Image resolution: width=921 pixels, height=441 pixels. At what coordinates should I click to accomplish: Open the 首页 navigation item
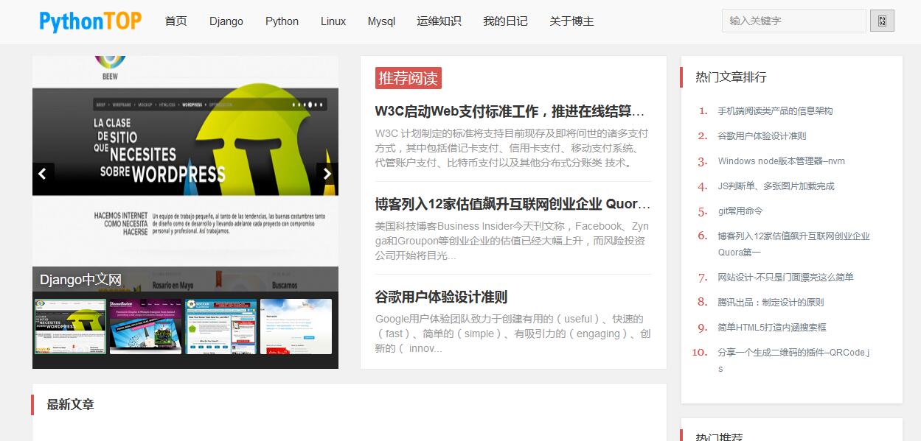coord(175,21)
